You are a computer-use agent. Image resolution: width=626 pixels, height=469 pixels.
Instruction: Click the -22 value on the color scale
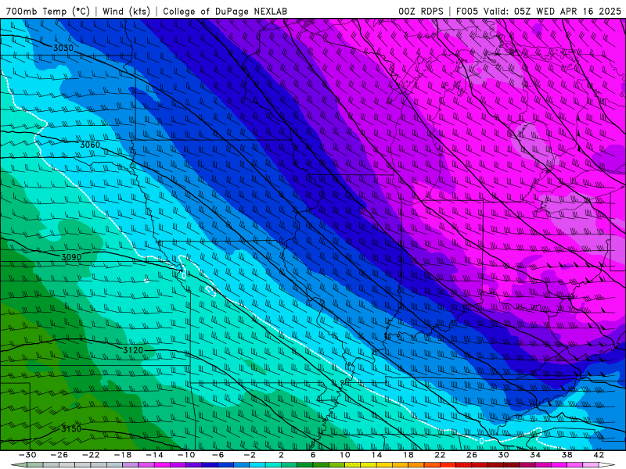[x=91, y=455]
